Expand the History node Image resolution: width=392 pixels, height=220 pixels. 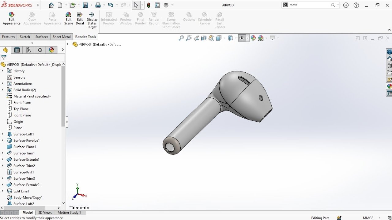2,71
